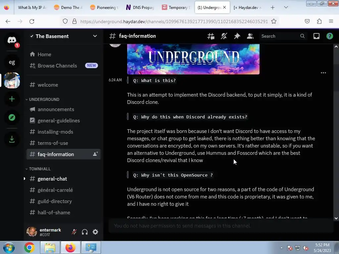
Task: Open the guild-directory channel
Action: coord(63,201)
